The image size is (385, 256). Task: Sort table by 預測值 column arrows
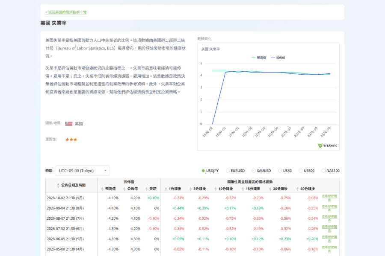[102, 189]
